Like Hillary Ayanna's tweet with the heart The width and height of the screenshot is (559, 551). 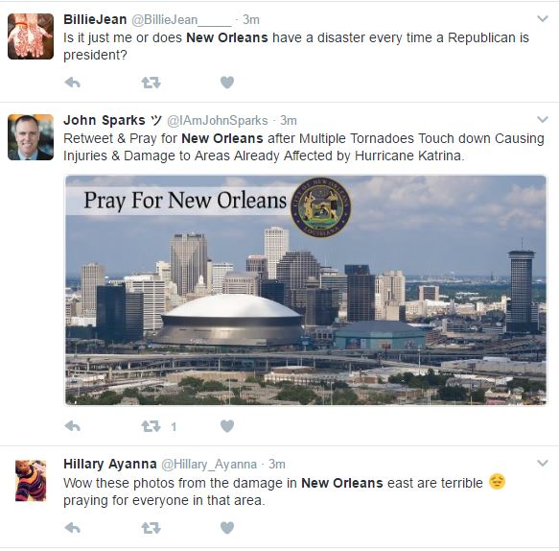(x=227, y=527)
